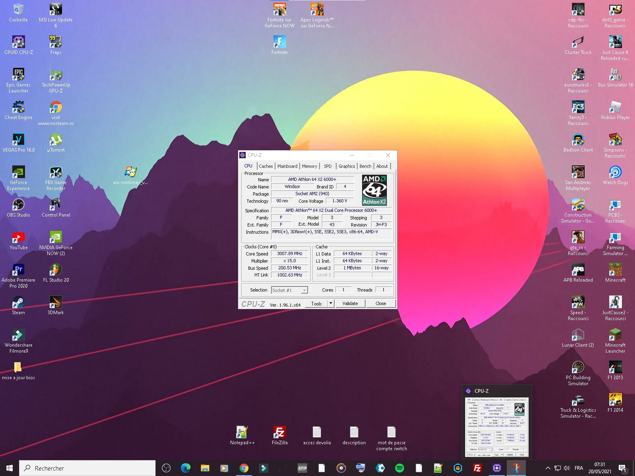This screenshot has height=476, width=635.
Task: Click the Close button in CPU-Z
Action: pos(381,303)
